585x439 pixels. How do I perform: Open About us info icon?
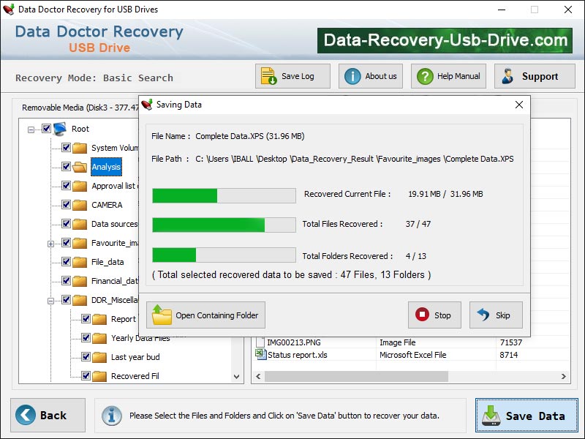pos(353,76)
